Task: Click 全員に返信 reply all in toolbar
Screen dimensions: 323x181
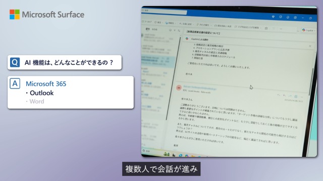Action: (x=185, y=24)
